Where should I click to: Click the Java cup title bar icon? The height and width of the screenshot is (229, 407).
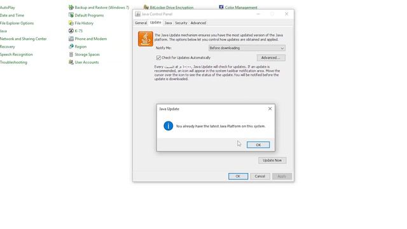138,14
